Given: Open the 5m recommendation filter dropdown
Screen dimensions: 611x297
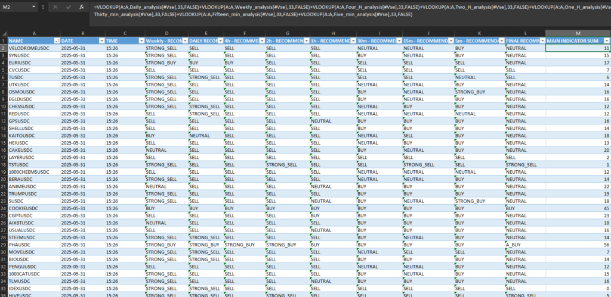Looking at the screenshot, I should point(501,41).
